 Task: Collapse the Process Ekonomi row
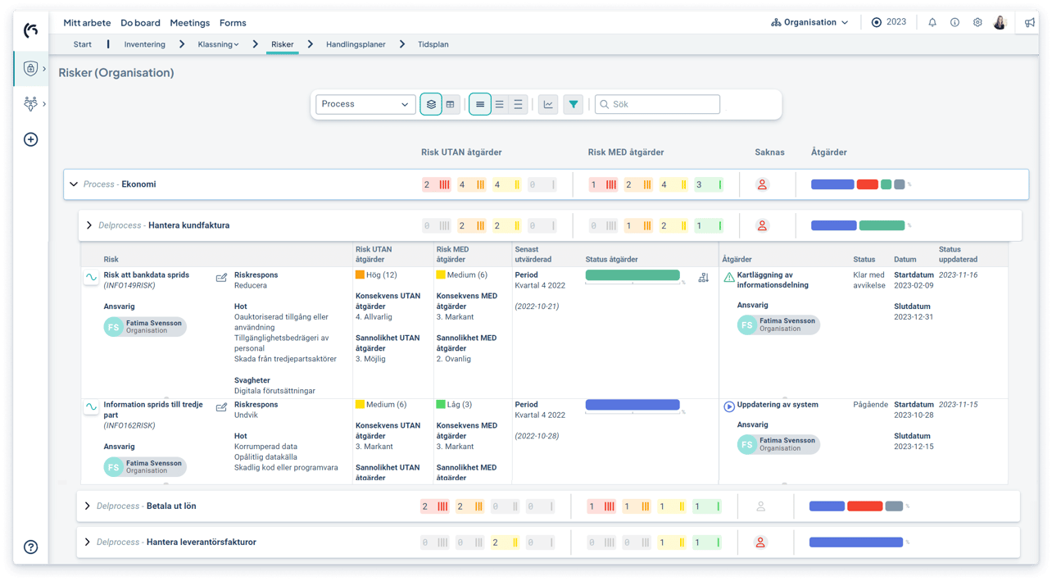74,184
